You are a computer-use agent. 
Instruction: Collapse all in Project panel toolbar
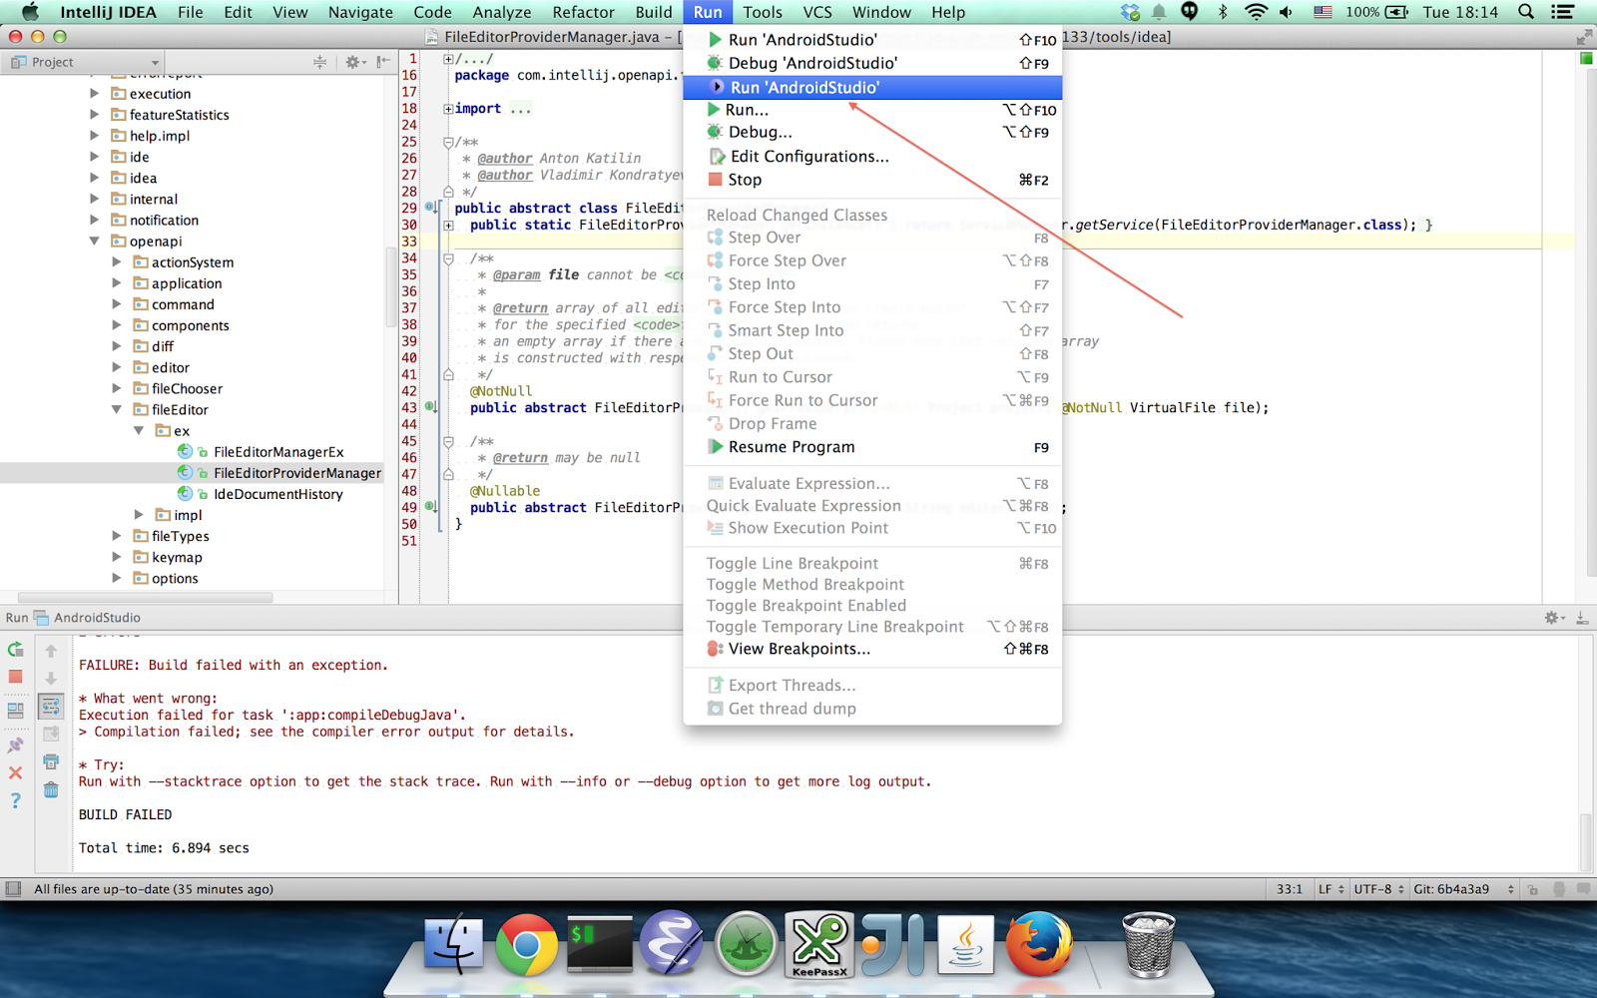coord(319,64)
